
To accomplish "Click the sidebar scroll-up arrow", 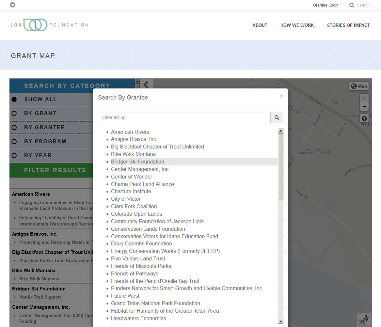I will [137, 81].
